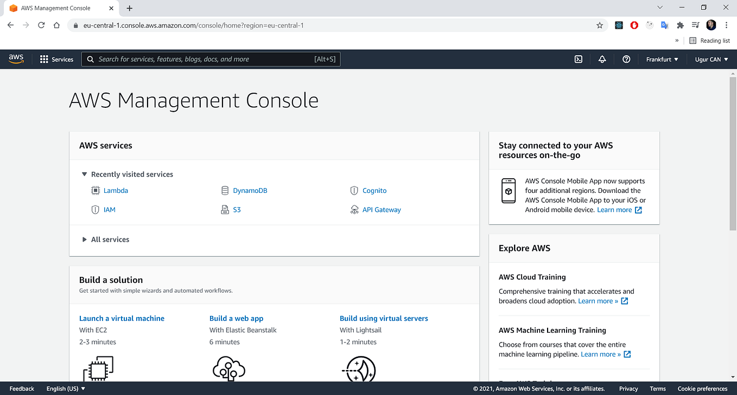Image resolution: width=737 pixels, height=395 pixels.
Task: Bookmark the page using the star icon
Action: pos(599,25)
